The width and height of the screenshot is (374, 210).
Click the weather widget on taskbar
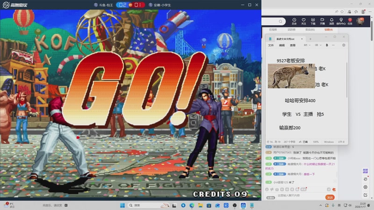pos(9,205)
